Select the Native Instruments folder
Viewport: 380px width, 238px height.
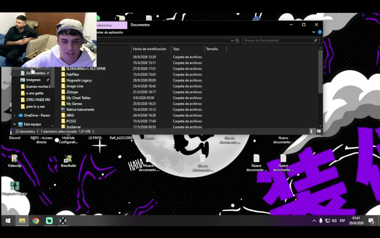(x=78, y=109)
